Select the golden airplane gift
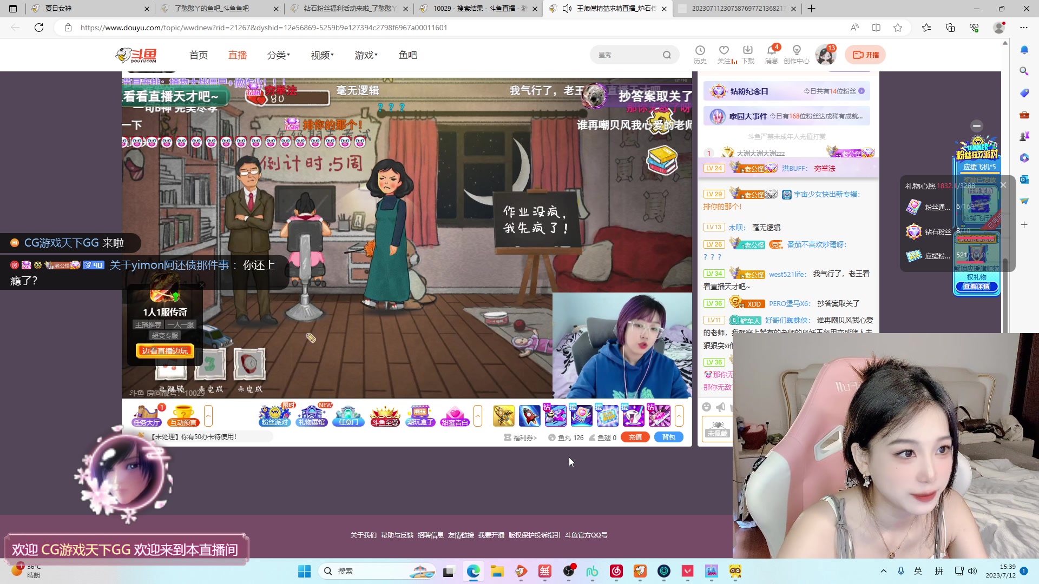Image resolution: width=1039 pixels, height=584 pixels. (x=504, y=416)
